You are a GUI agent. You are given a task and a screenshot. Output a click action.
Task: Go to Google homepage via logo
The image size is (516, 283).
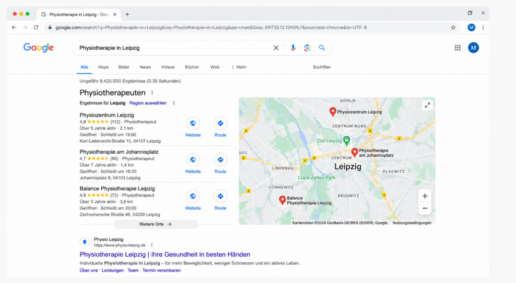pyautogui.click(x=38, y=48)
